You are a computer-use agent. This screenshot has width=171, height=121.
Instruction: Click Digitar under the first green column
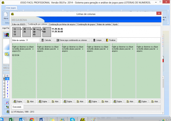18,102
